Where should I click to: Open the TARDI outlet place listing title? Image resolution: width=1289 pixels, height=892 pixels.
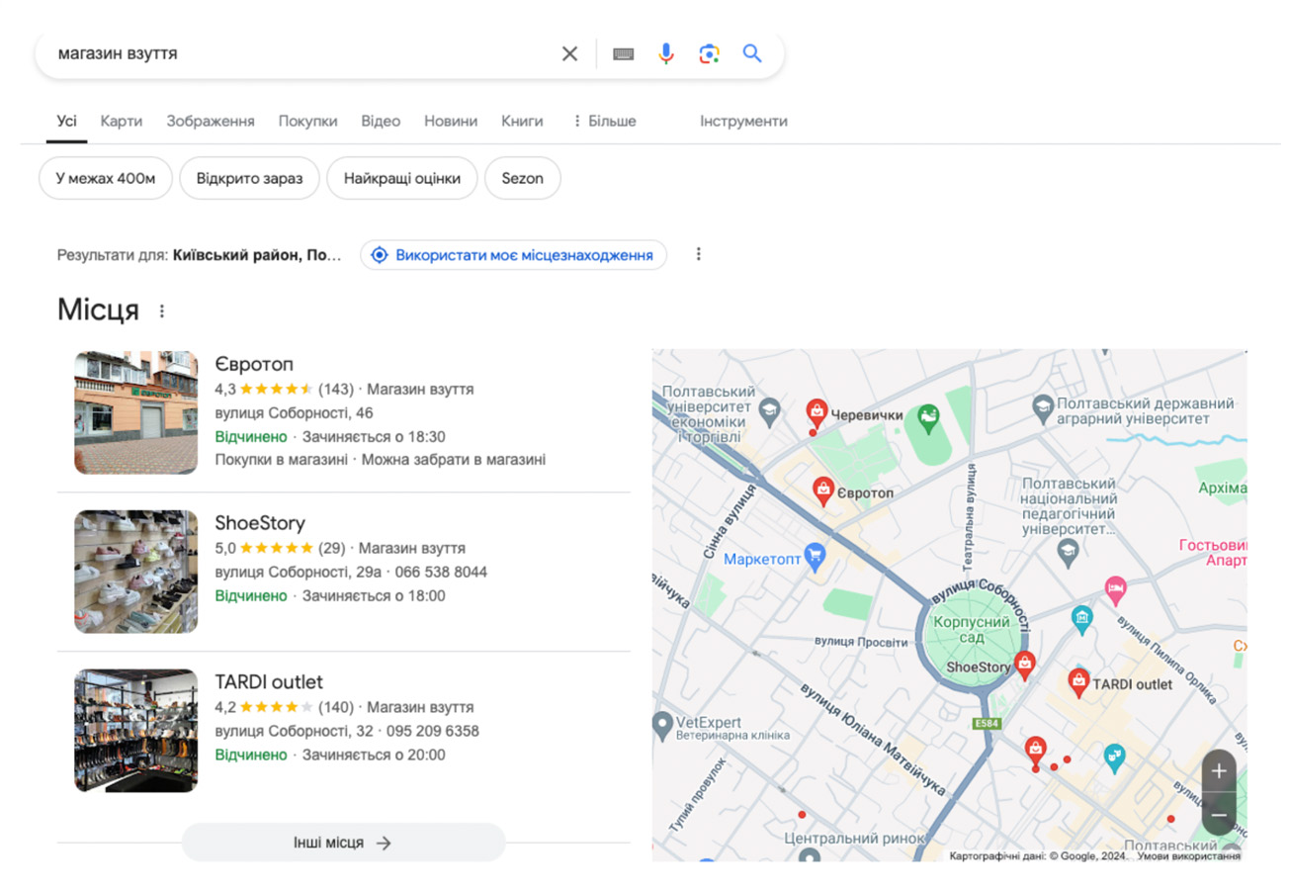tap(269, 681)
